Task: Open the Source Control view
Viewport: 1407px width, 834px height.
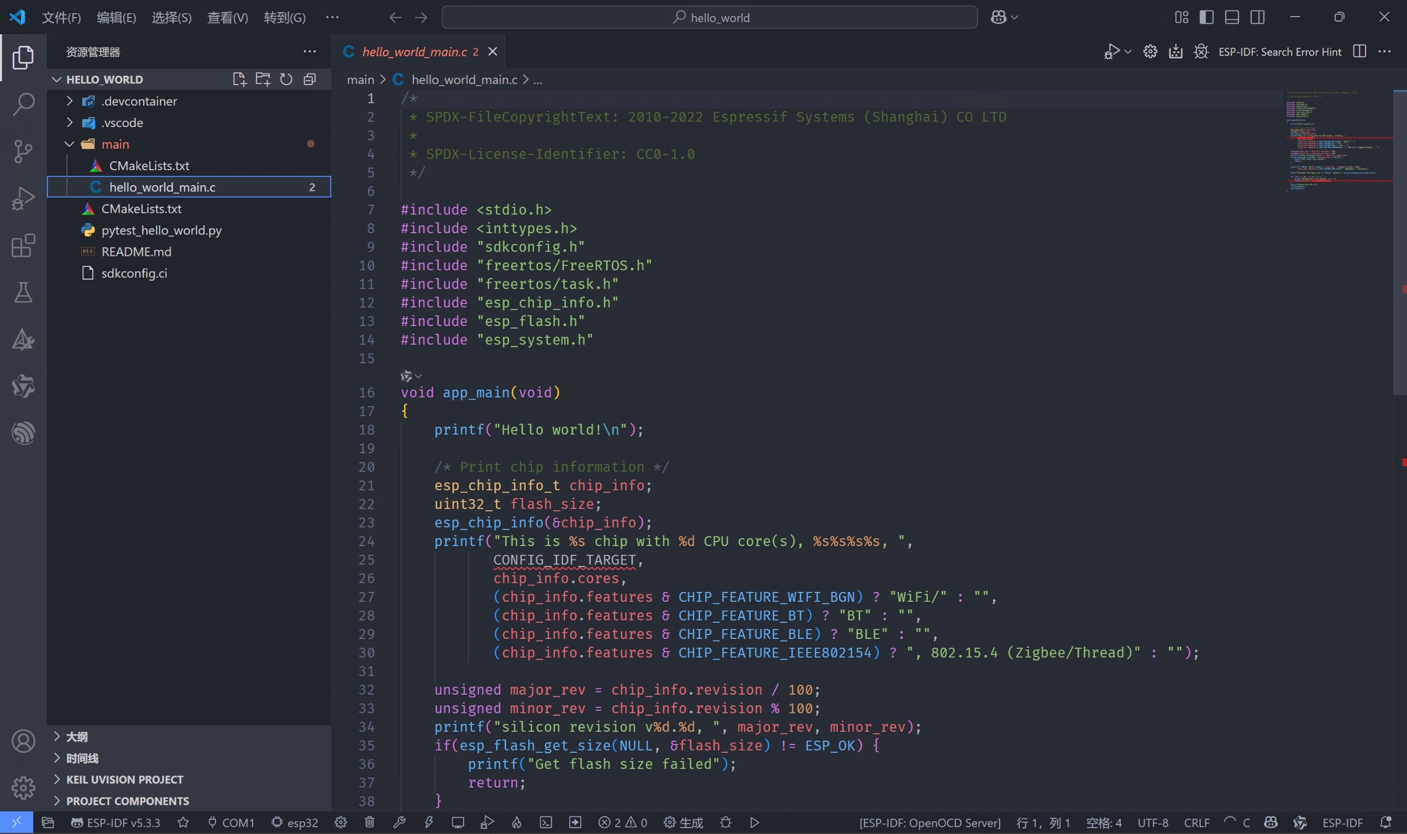Action: point(23,151)
